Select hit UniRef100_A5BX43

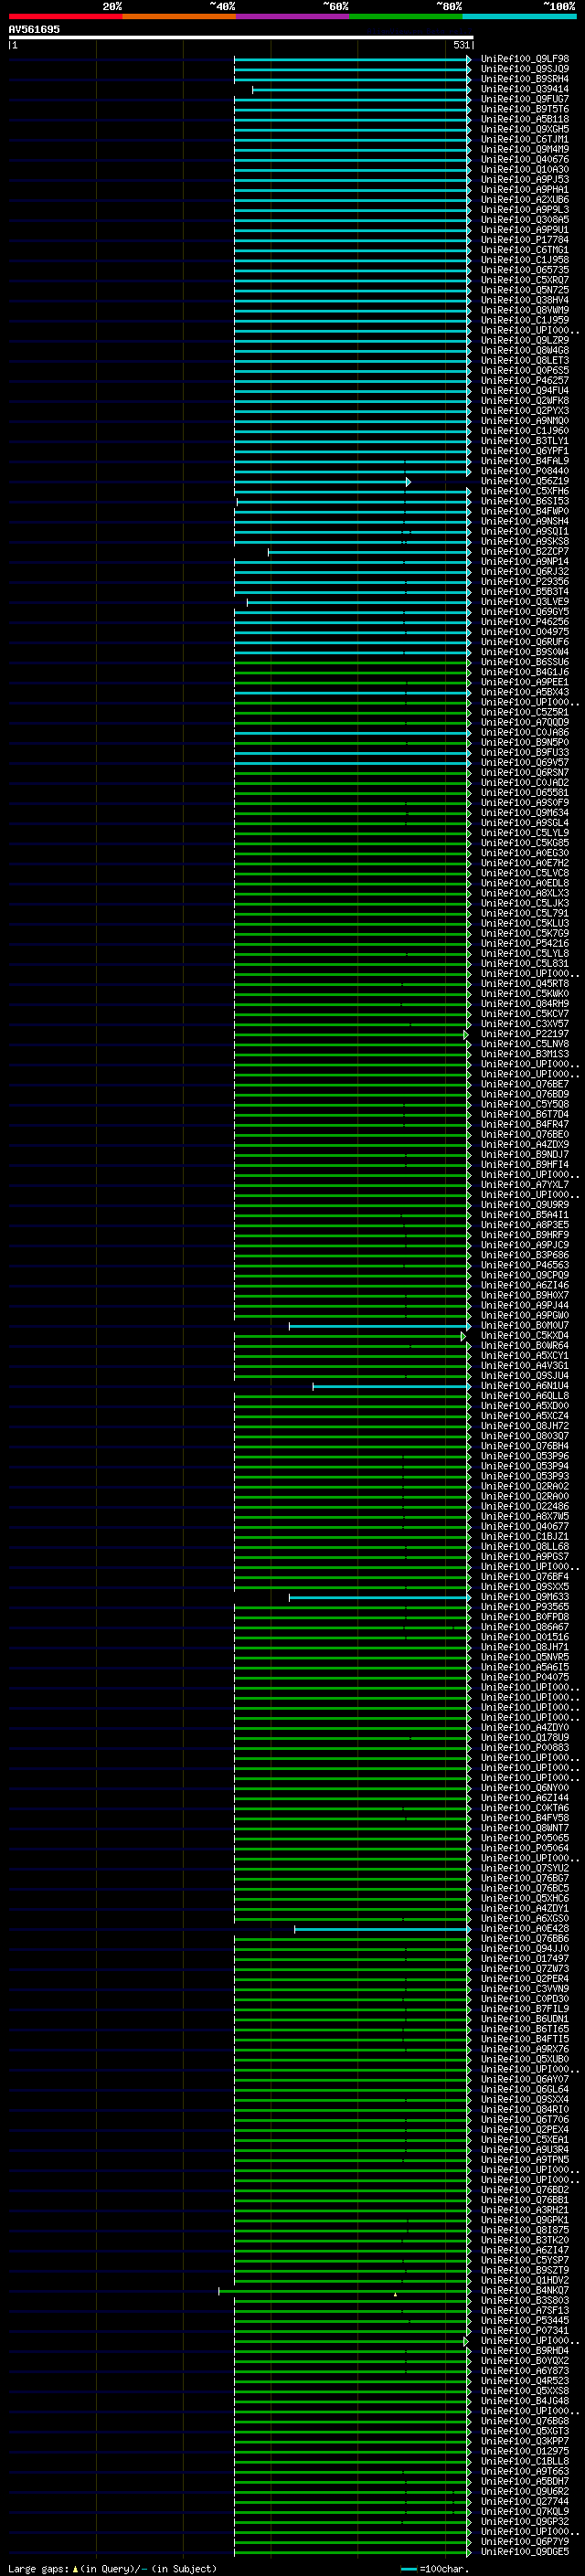point(525,692)
